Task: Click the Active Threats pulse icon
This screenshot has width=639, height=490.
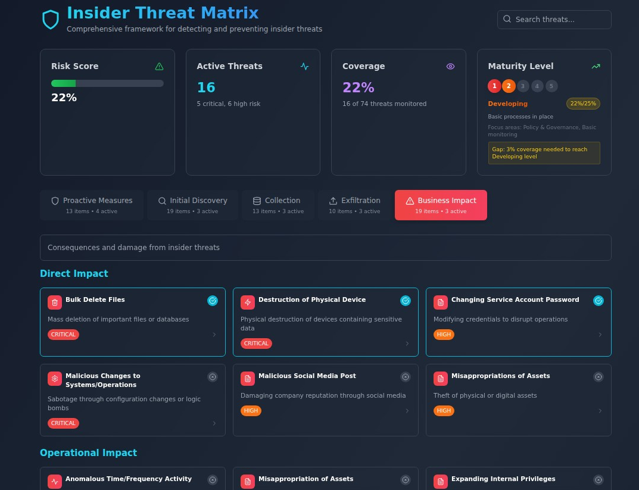Action: 304,67
